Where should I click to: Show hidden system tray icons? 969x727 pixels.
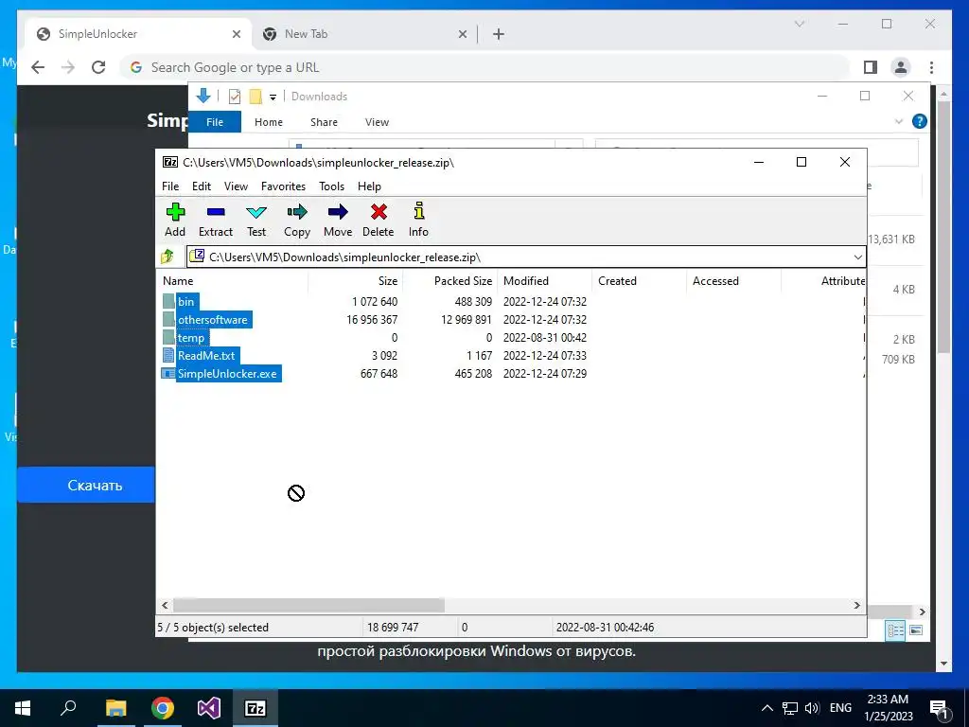766,708
